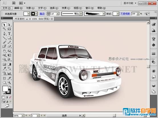Screen dimensions: 158x118
Task: Select the Paintbrush tool
Action: (4, 42)
